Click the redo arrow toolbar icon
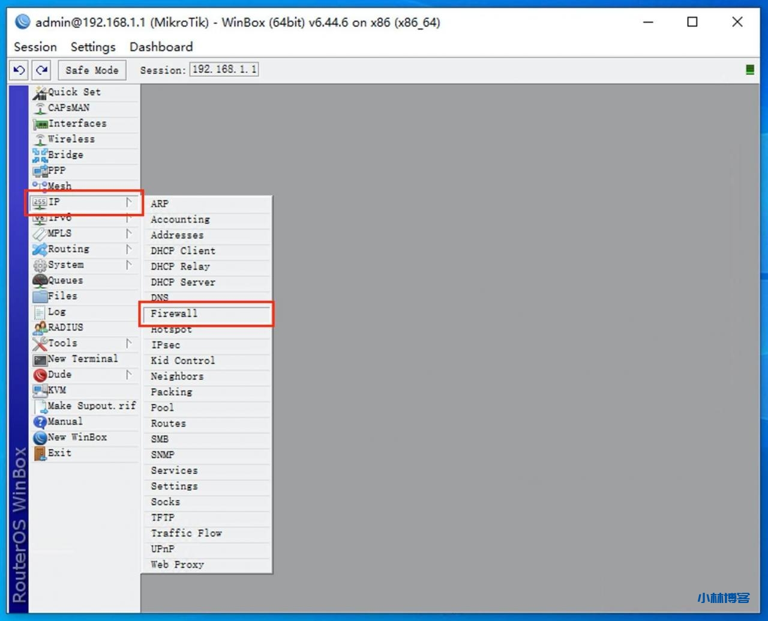Image resolution: width=768 pixels, height=621 pixels. pos(41,70)
